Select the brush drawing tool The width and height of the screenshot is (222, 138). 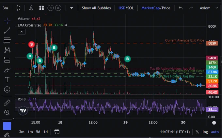7,70
